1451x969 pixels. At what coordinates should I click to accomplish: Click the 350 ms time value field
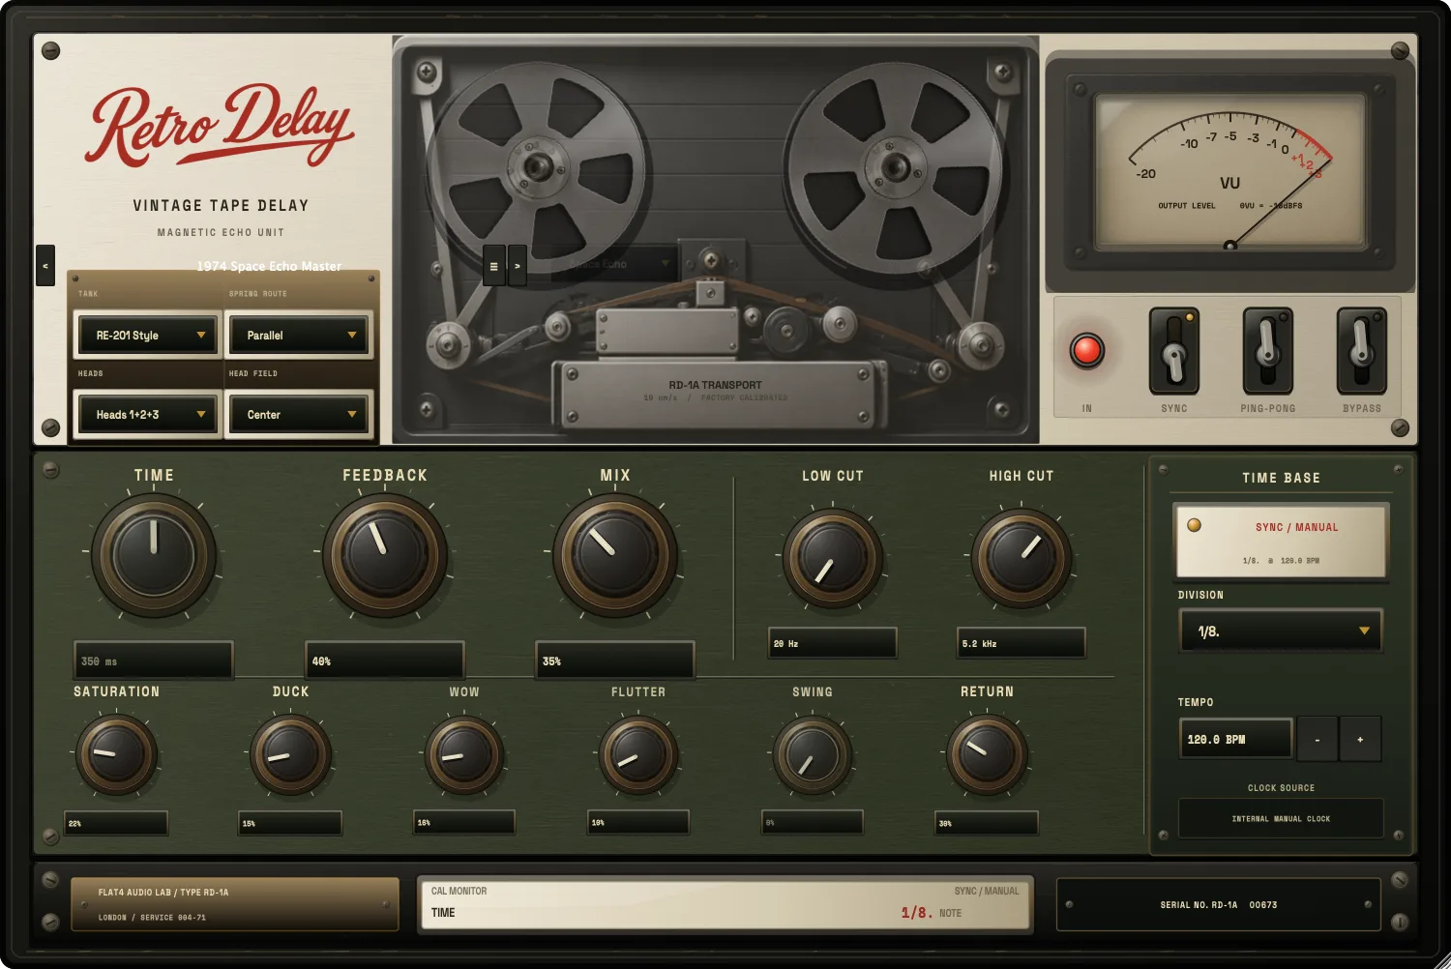tap(154, 661)
